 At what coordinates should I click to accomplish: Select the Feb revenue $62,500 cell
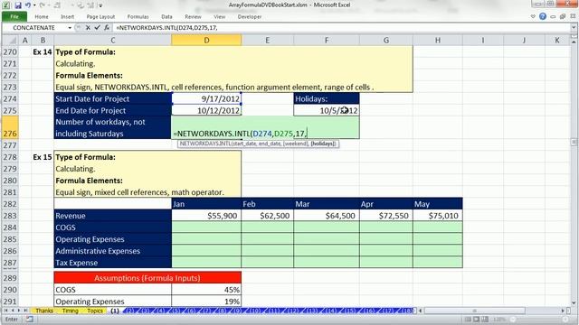click(x=268, y=216)
